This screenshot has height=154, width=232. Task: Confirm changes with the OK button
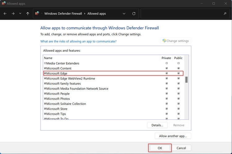[160, 148]
